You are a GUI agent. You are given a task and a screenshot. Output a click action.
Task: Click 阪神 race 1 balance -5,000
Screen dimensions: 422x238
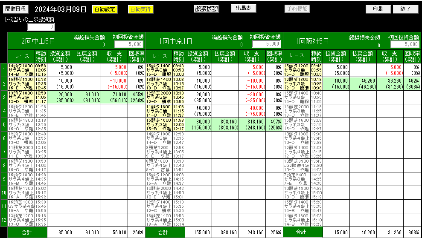390,70
